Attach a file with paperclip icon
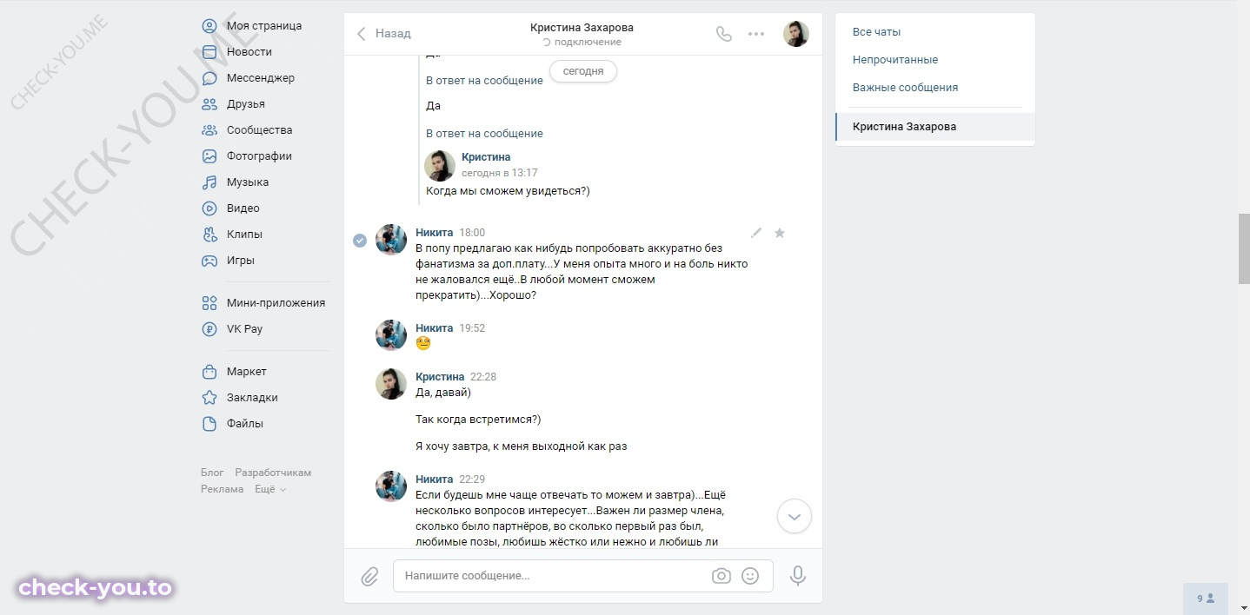1250x615 pixels. click(370, 576)
